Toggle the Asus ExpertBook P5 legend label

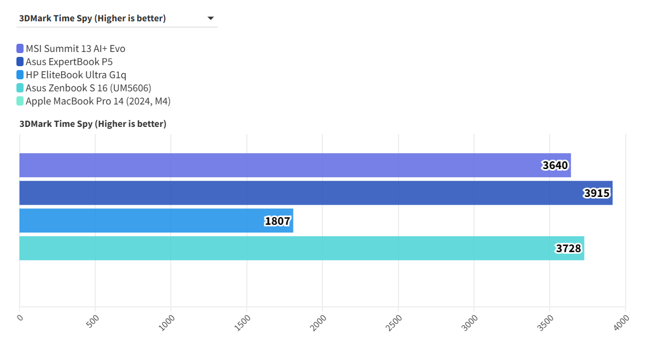69,62
